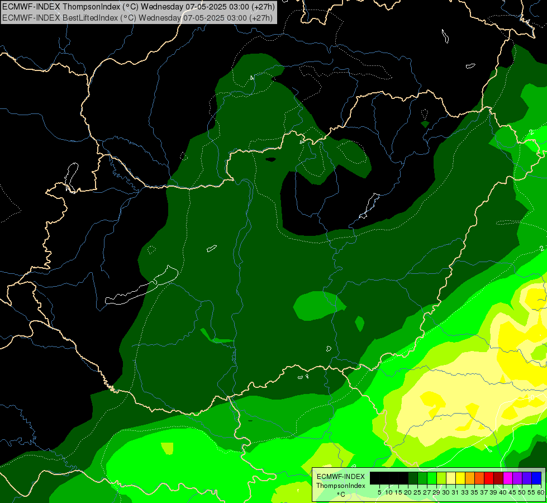Select the pure yellow 31-33 legend swatch
Screen dimensions: 547x503
point(460,478)
